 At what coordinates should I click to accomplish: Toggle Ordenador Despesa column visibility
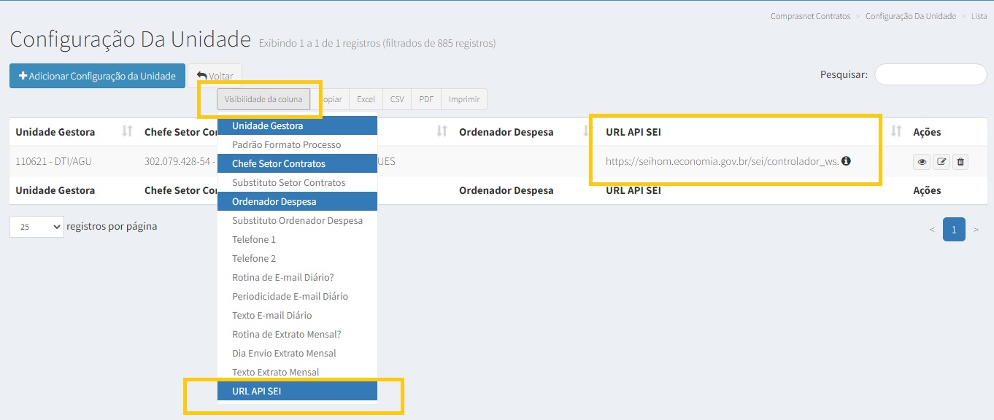297,201
